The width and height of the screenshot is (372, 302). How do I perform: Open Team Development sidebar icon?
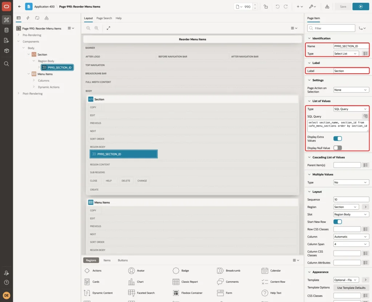click(x=7, y=41)
